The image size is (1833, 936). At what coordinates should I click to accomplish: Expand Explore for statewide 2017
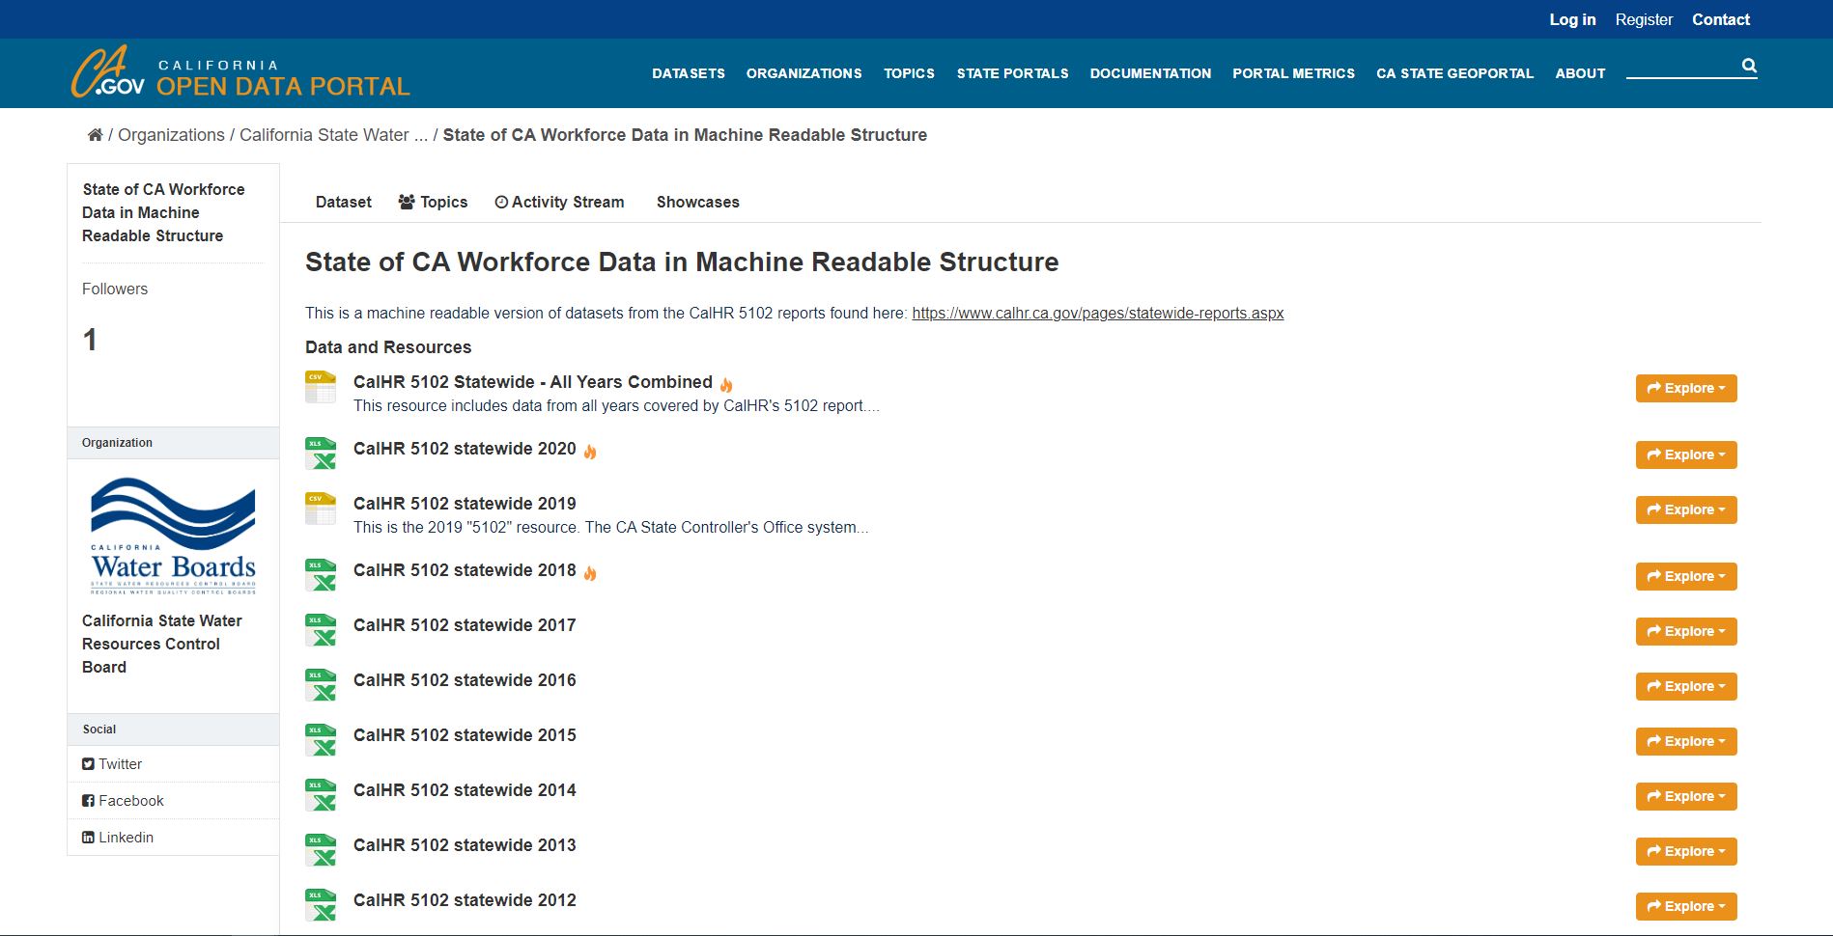1686,631
